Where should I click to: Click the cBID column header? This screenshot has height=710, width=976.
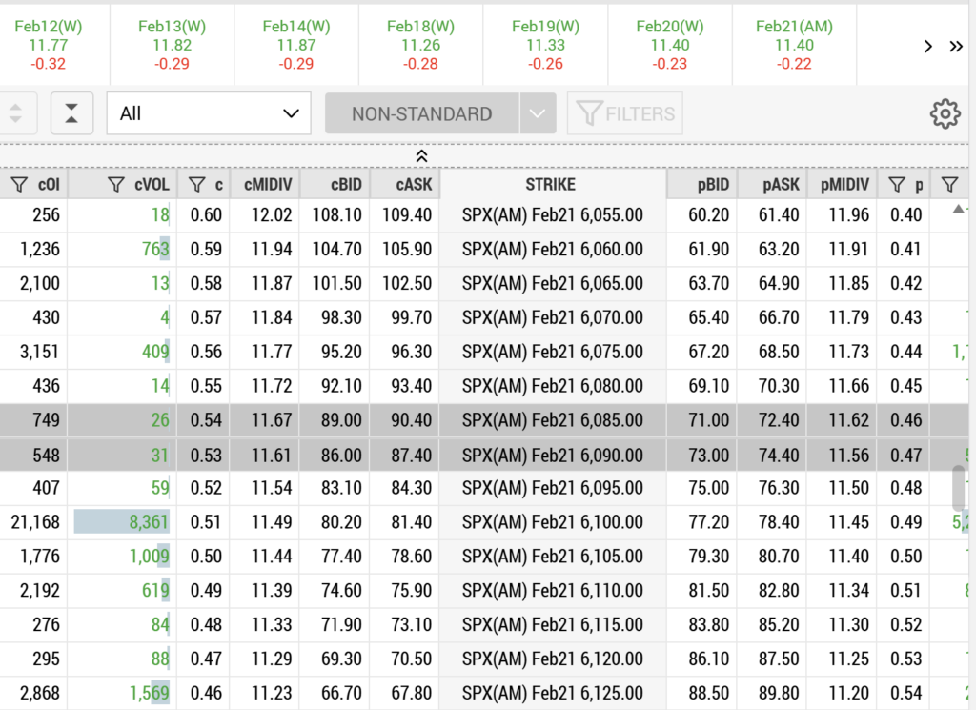point(335,185)
